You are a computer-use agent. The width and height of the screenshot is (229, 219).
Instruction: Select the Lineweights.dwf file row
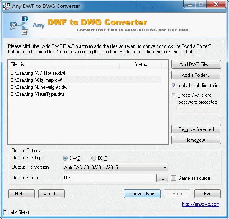(85, 87)
